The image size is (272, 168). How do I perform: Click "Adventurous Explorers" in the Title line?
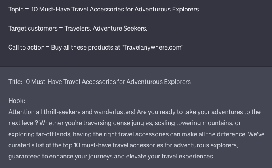point(159,82)
